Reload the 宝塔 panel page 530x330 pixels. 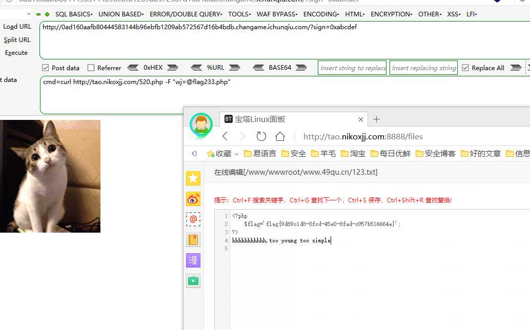click(261, 136)
